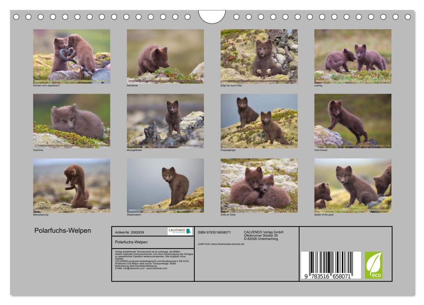Image resolution: width=424 pixels, height=305 pixels.
Task: Open the 'hoch hinaus' photo
Action: 353,121
